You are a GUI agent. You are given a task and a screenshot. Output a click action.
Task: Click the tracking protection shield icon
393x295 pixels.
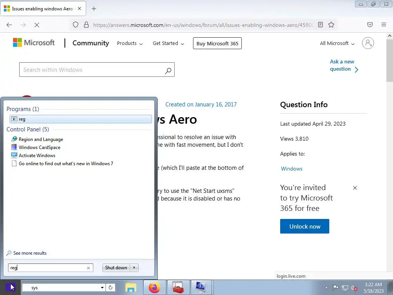[76, 25]
